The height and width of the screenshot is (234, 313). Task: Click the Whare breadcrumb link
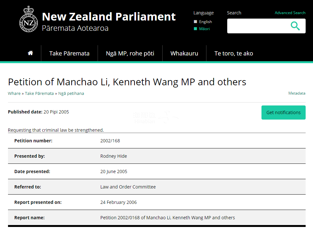click(14, 94)
